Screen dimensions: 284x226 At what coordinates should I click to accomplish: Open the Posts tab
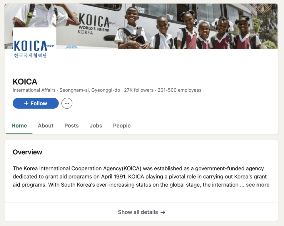[71, 126]
